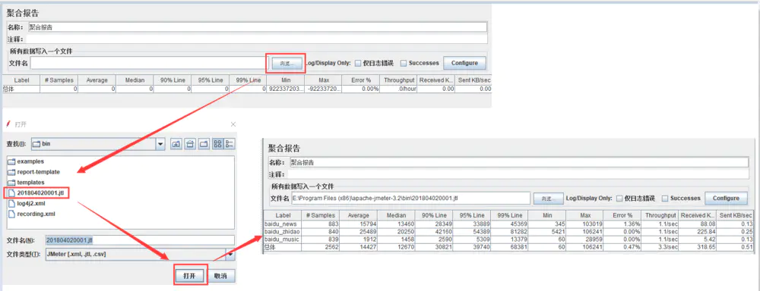Select log4j2.xml file name
Screen dimensions: 760x291
tap(31, 204)
